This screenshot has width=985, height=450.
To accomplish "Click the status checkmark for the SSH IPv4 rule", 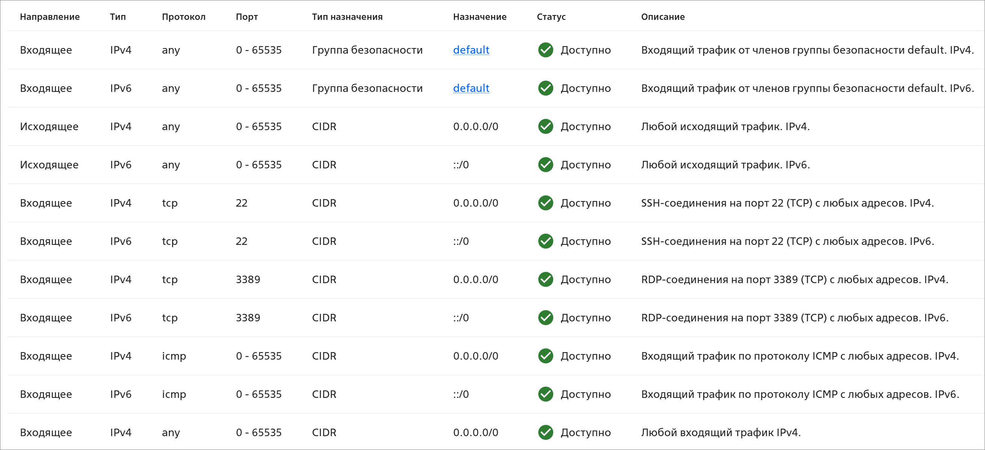I will 546,203.
